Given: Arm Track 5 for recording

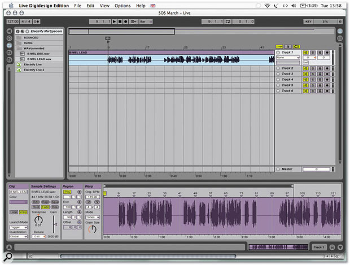Looking at the screenshot, I should 327,85.
